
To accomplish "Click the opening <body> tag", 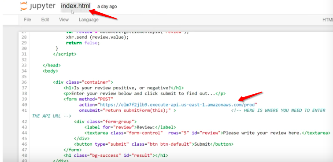I will (50, 71).
